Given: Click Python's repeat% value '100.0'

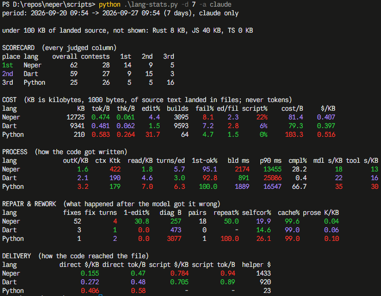Looking at the screenshot, I should [230, 239].
